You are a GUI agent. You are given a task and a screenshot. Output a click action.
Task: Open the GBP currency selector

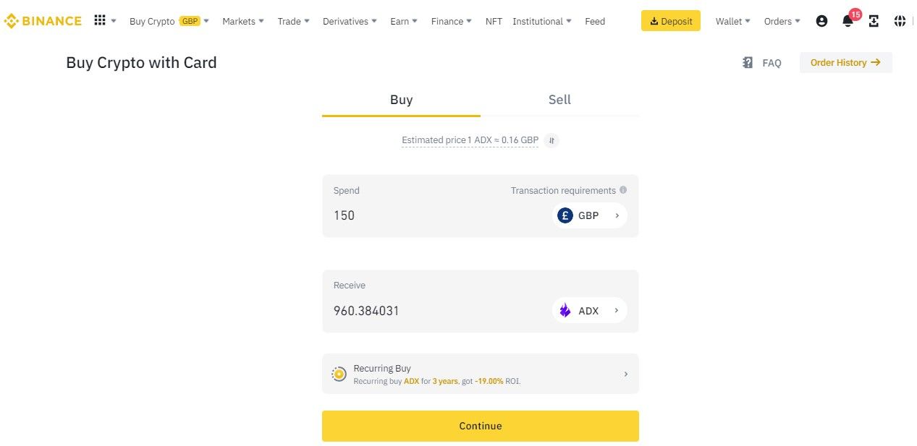(x=589, y=215)
